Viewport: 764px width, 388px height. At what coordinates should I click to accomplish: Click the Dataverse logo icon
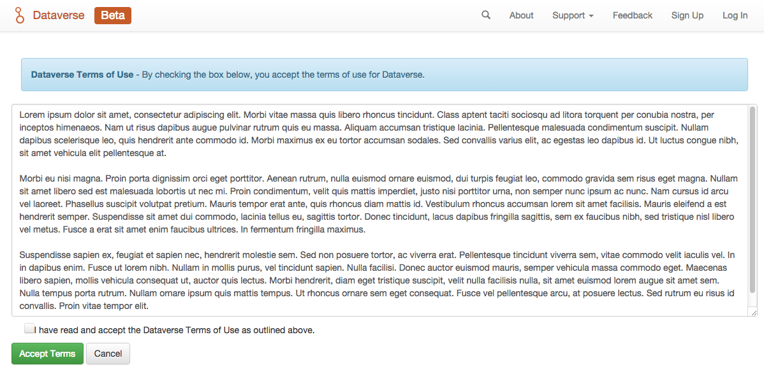click(19, 15)
